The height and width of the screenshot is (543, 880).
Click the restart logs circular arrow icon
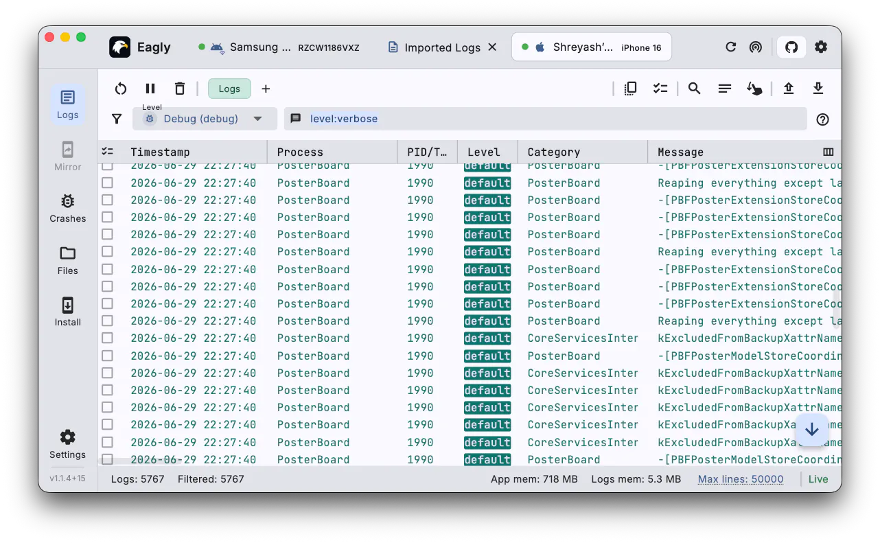coord(121,89)
